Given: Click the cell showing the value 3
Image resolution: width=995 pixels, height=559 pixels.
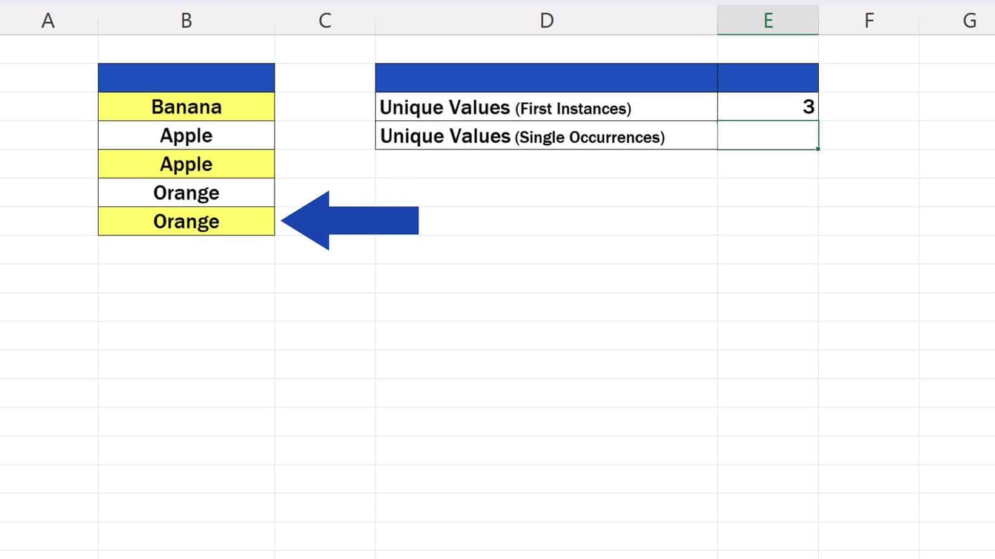Looking at the screenshot, I should point(768,106).
